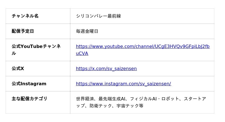The width and height of the screenshot is (225, 122).
Task: Open the x.com/sv_saizensen link
Action: tap(106, 69)
